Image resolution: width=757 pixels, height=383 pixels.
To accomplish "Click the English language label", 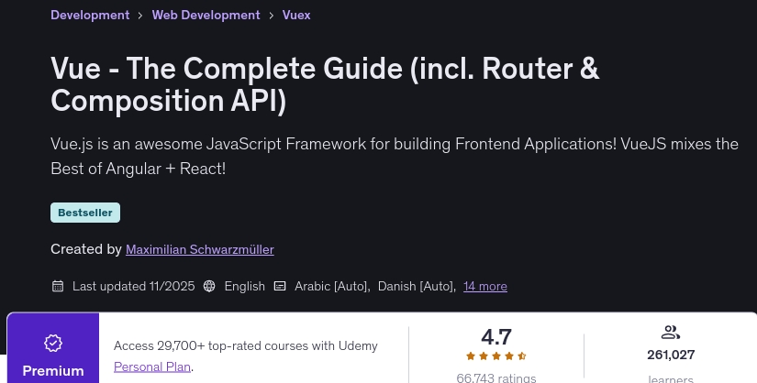I will click(x=245, y=286).
